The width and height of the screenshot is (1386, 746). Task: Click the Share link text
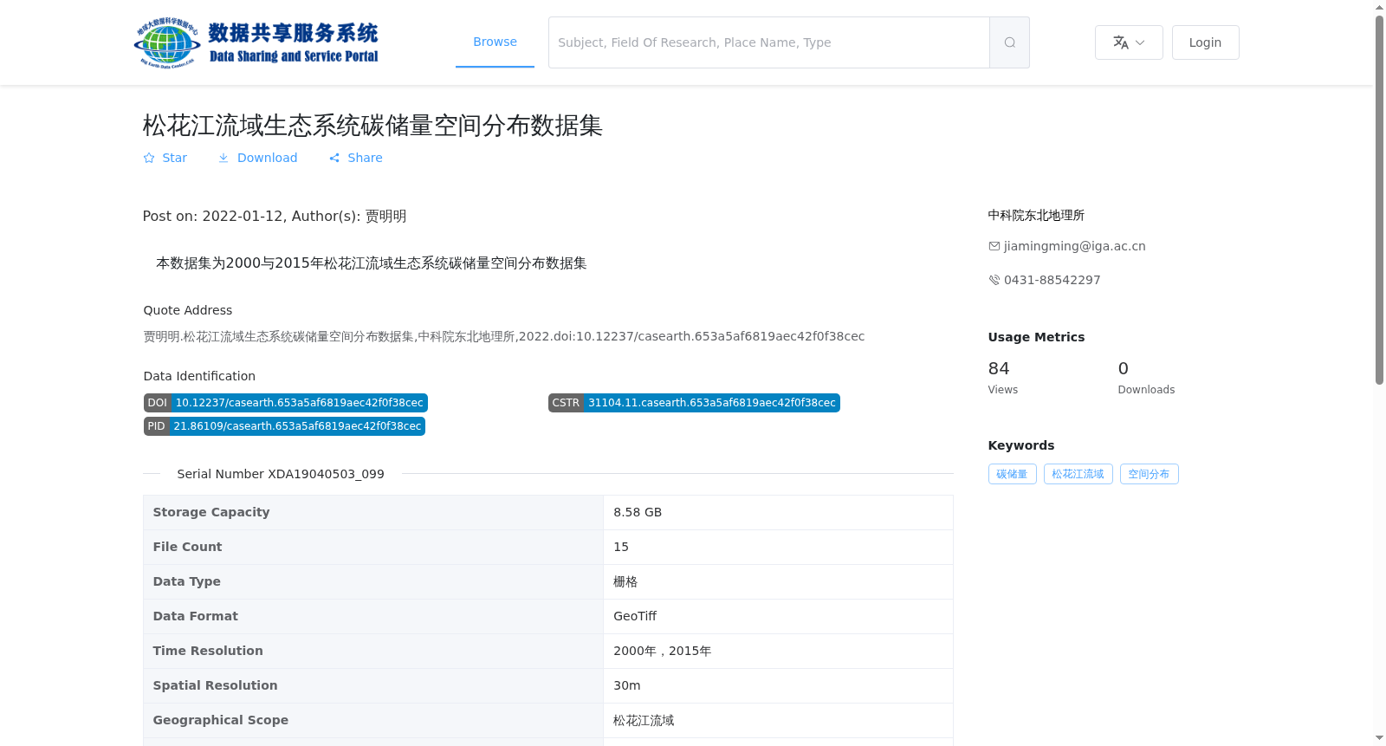tap(365, 158)
